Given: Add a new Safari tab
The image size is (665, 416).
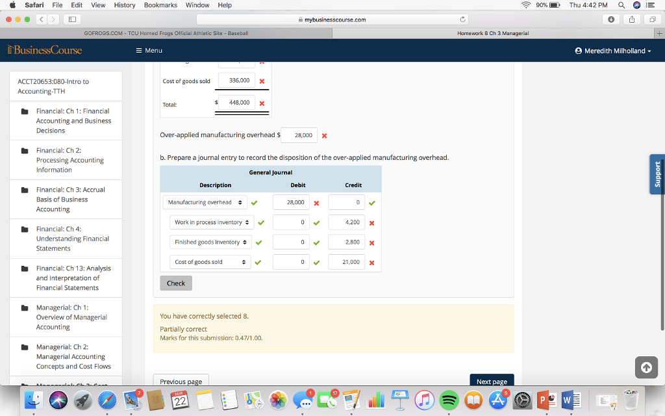Looking at the screenshot, I should pos(660,33).
